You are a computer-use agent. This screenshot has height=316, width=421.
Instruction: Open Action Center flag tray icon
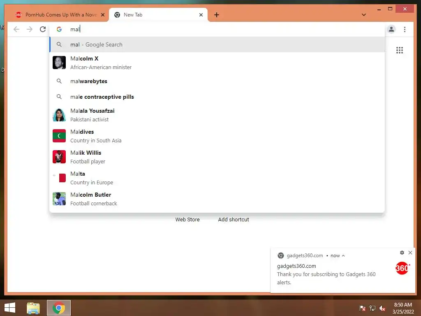point(363,308)
